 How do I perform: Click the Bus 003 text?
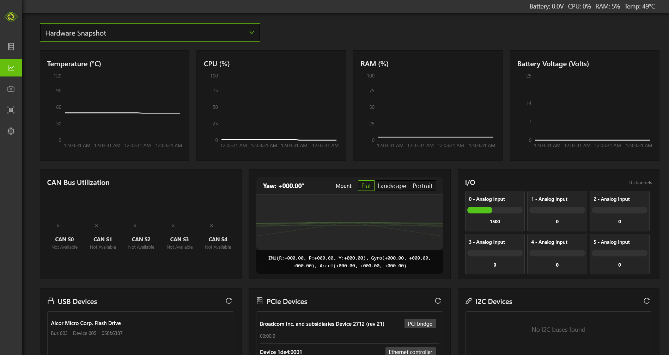coord(59,333)
